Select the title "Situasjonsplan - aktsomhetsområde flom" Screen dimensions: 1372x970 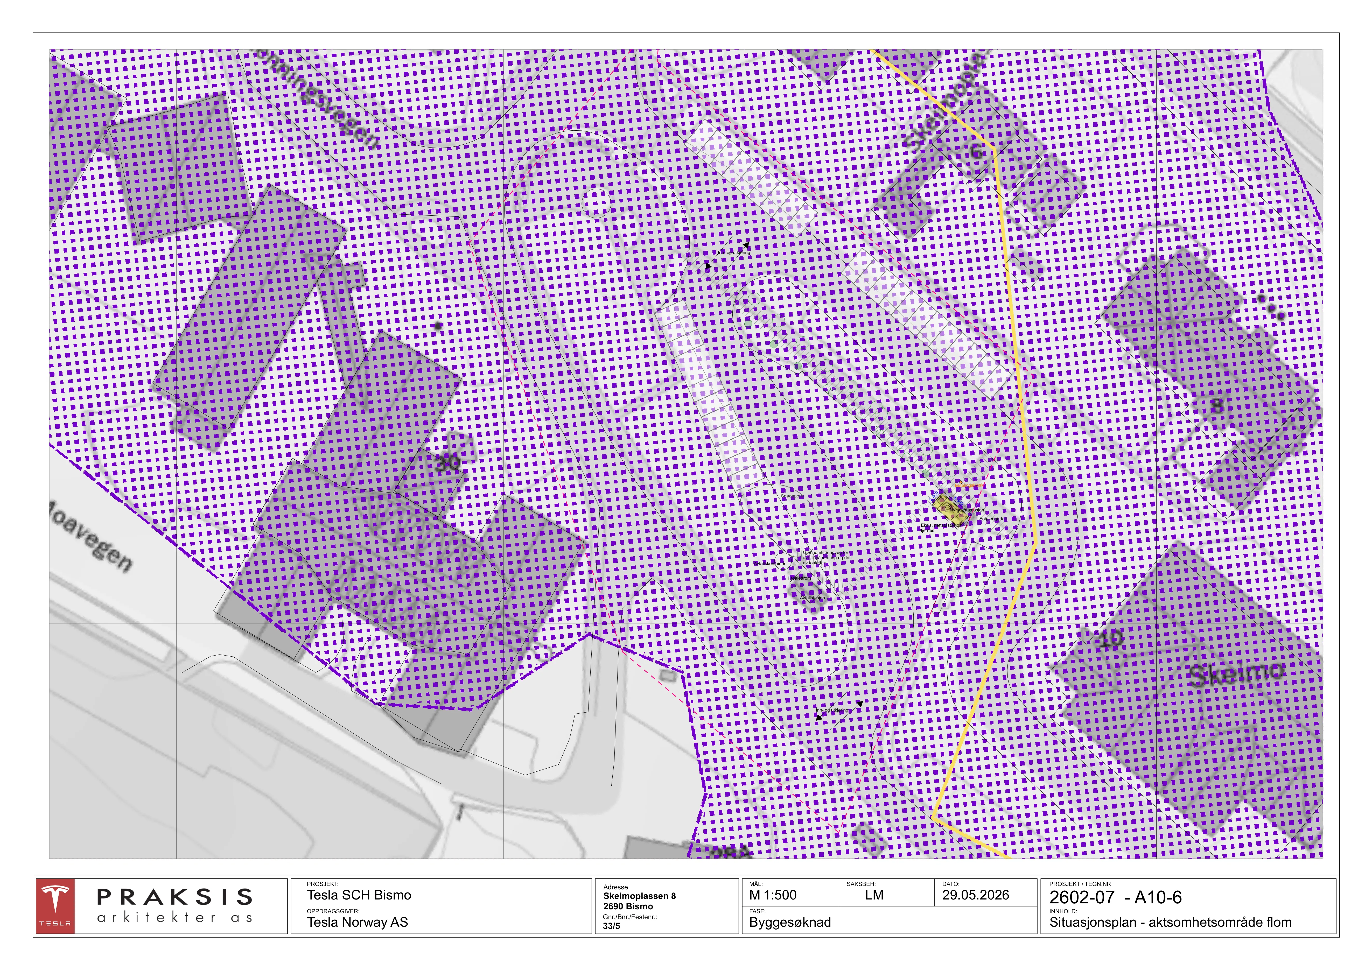point(1171,922)
